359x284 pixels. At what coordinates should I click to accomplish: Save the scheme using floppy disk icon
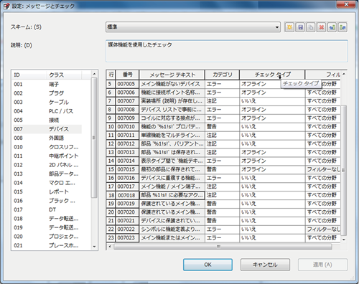300,27
